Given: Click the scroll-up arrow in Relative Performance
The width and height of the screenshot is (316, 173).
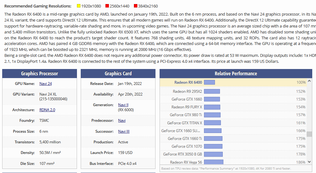Looking at the screenshot, I should [x=309, y=81].
